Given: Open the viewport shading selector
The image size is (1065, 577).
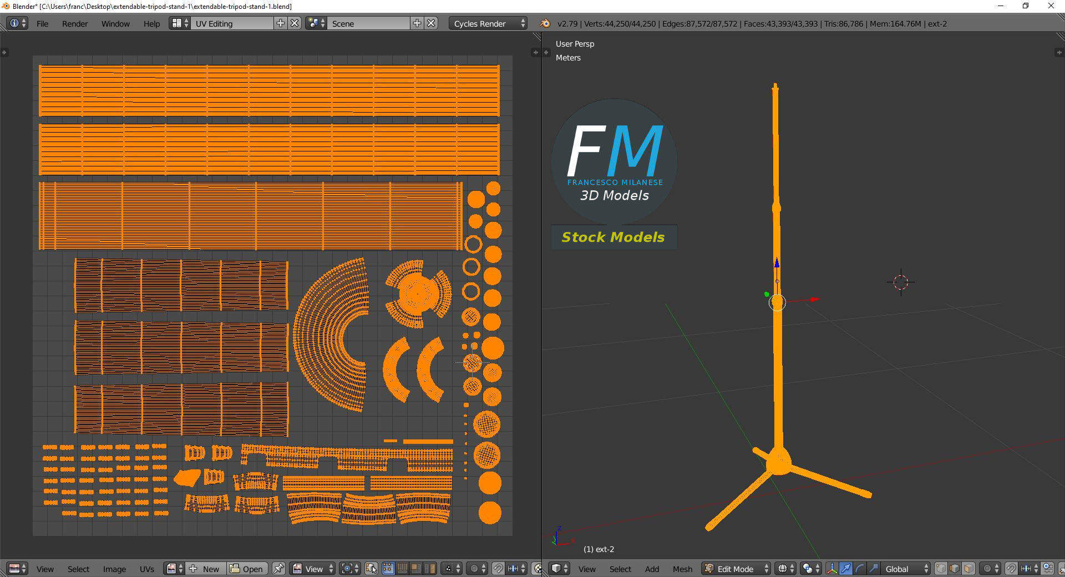Looking at the screenshot, I should click(x=785, y=569).
